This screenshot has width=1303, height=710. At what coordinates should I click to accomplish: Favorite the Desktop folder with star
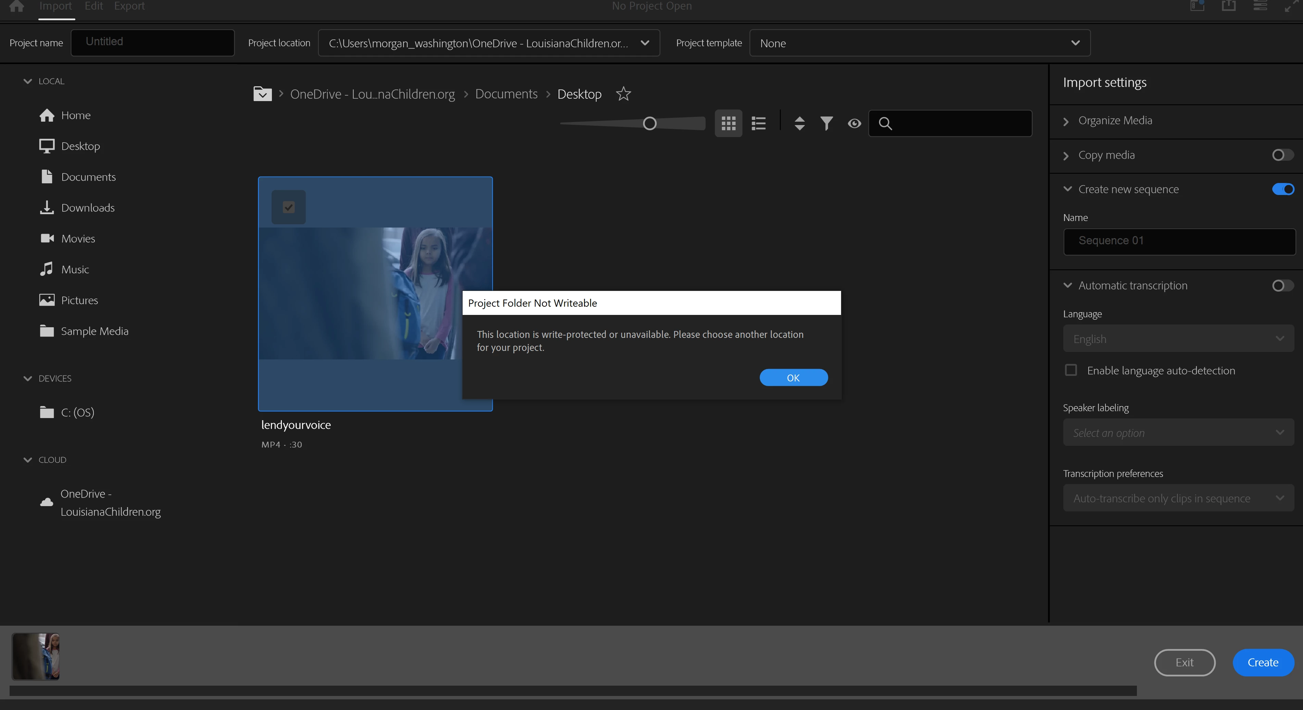(x=623, y=94)
